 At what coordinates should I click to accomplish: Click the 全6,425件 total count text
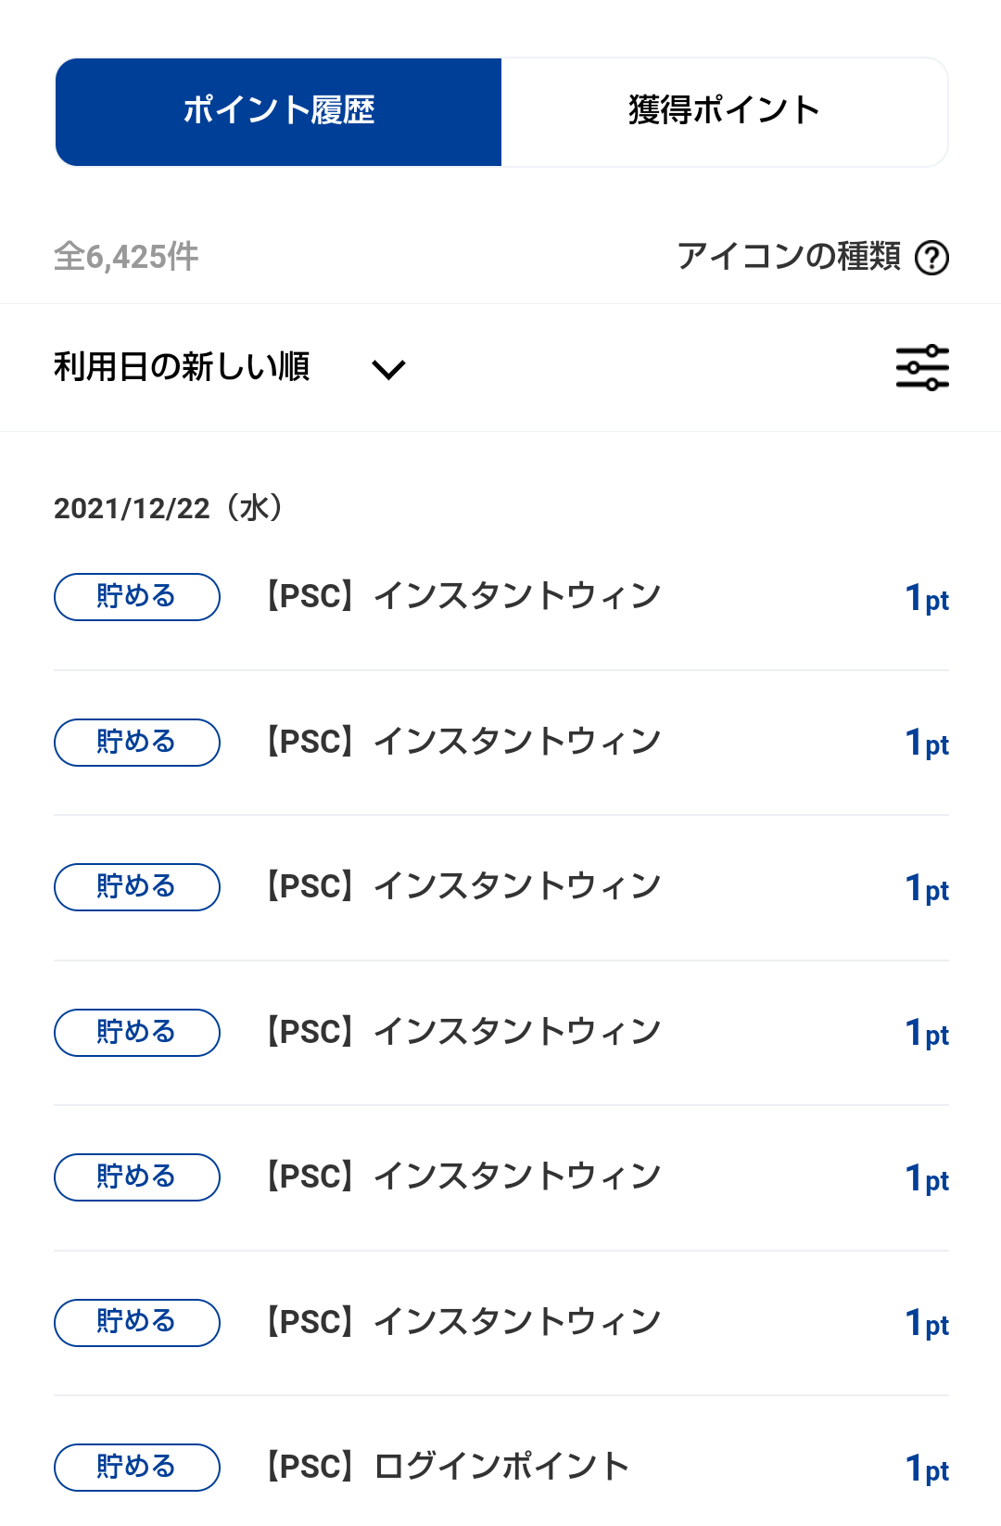coord(127,257)
